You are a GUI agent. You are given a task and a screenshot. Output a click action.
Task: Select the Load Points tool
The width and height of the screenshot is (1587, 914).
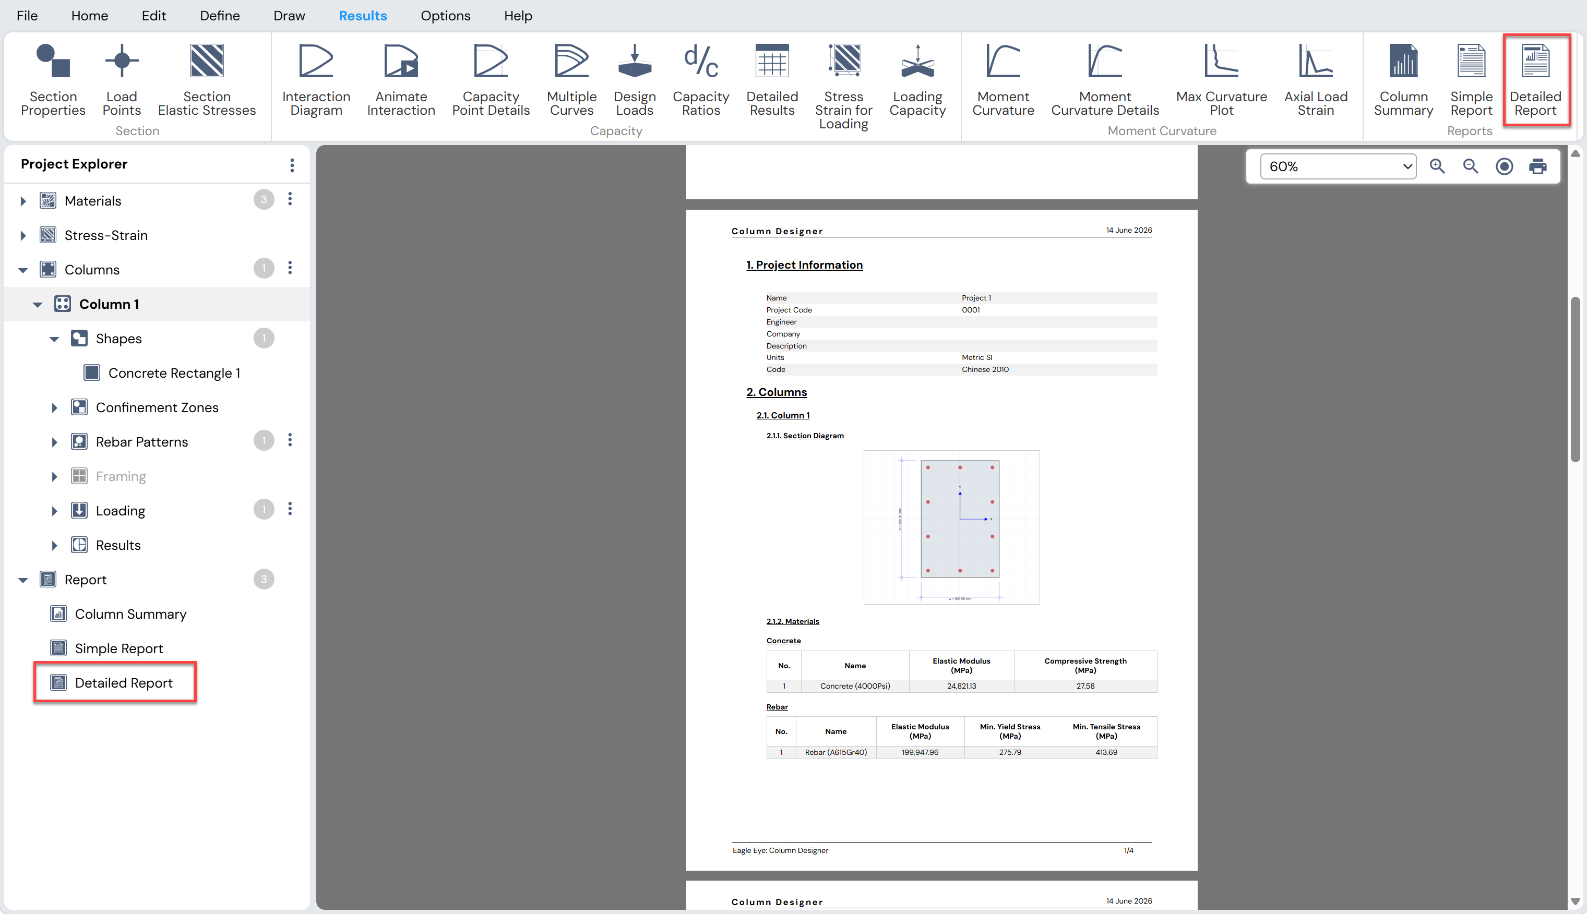pos(121,79)
